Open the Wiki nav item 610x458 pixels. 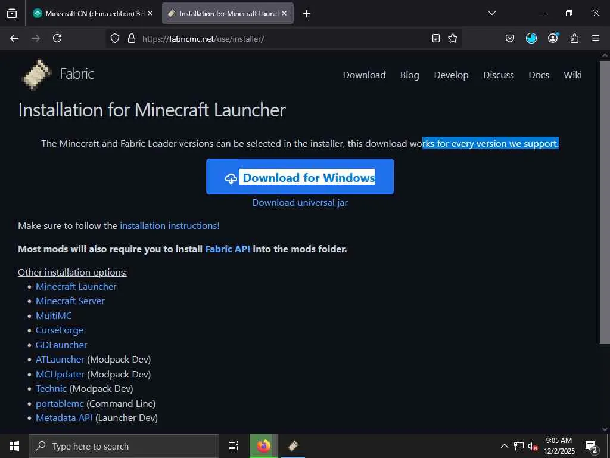click(572, 75)
